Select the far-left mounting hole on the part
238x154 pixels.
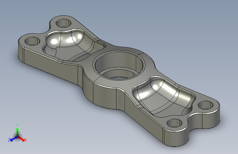coord(32,41)
